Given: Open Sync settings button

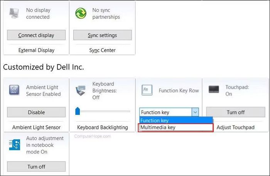Looking at the screenshot, I should (x=103, y=35).
